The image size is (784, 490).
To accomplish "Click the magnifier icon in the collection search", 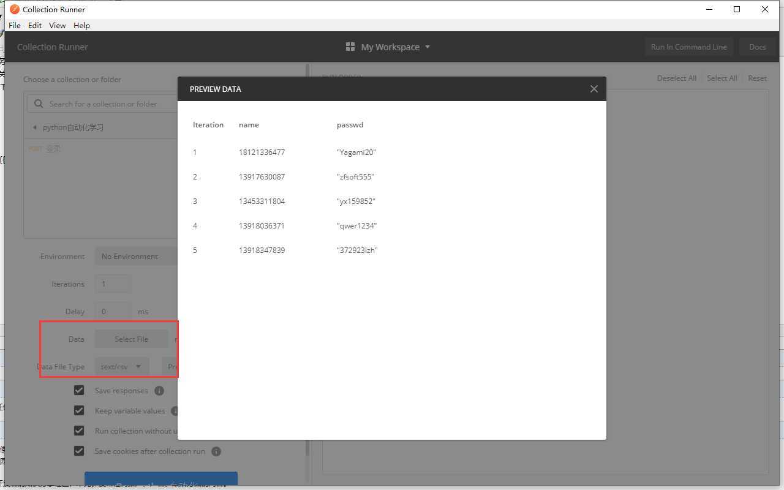I will 39,104.
